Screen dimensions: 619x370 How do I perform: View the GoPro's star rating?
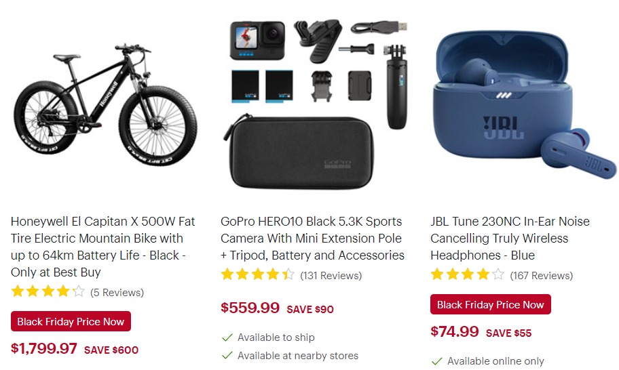point(257,274)
